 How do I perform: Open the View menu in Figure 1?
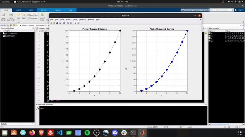(62, 19)
